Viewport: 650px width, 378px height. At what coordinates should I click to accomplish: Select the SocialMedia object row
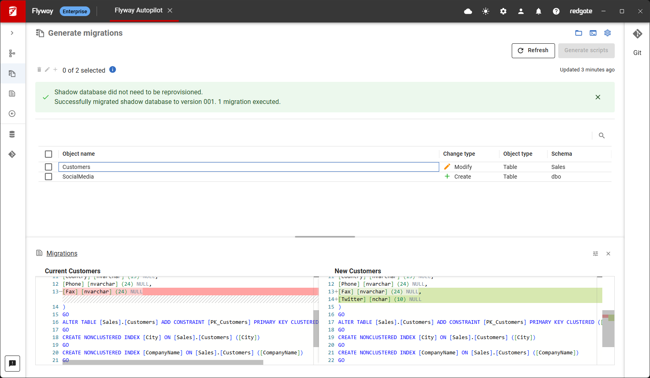click(x=248, y=177)
